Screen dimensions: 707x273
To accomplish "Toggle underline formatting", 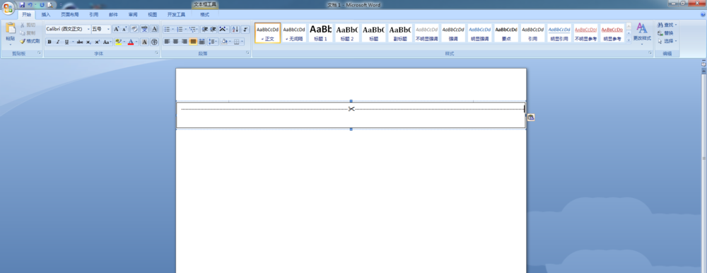I will pos(66,42).
